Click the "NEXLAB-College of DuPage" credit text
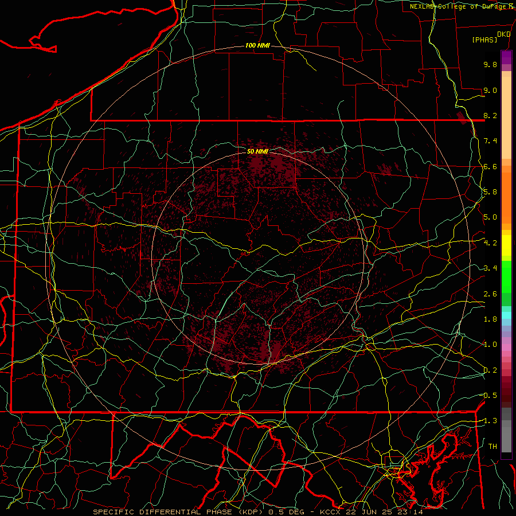The width and height of the screenshot is (516, 516). coord(459,6)
